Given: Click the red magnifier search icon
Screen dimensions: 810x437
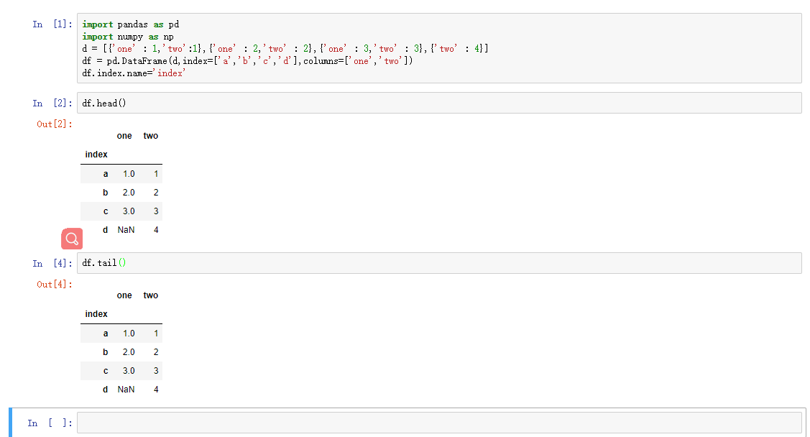Looking at the screenshot, I should coord(72,239).
